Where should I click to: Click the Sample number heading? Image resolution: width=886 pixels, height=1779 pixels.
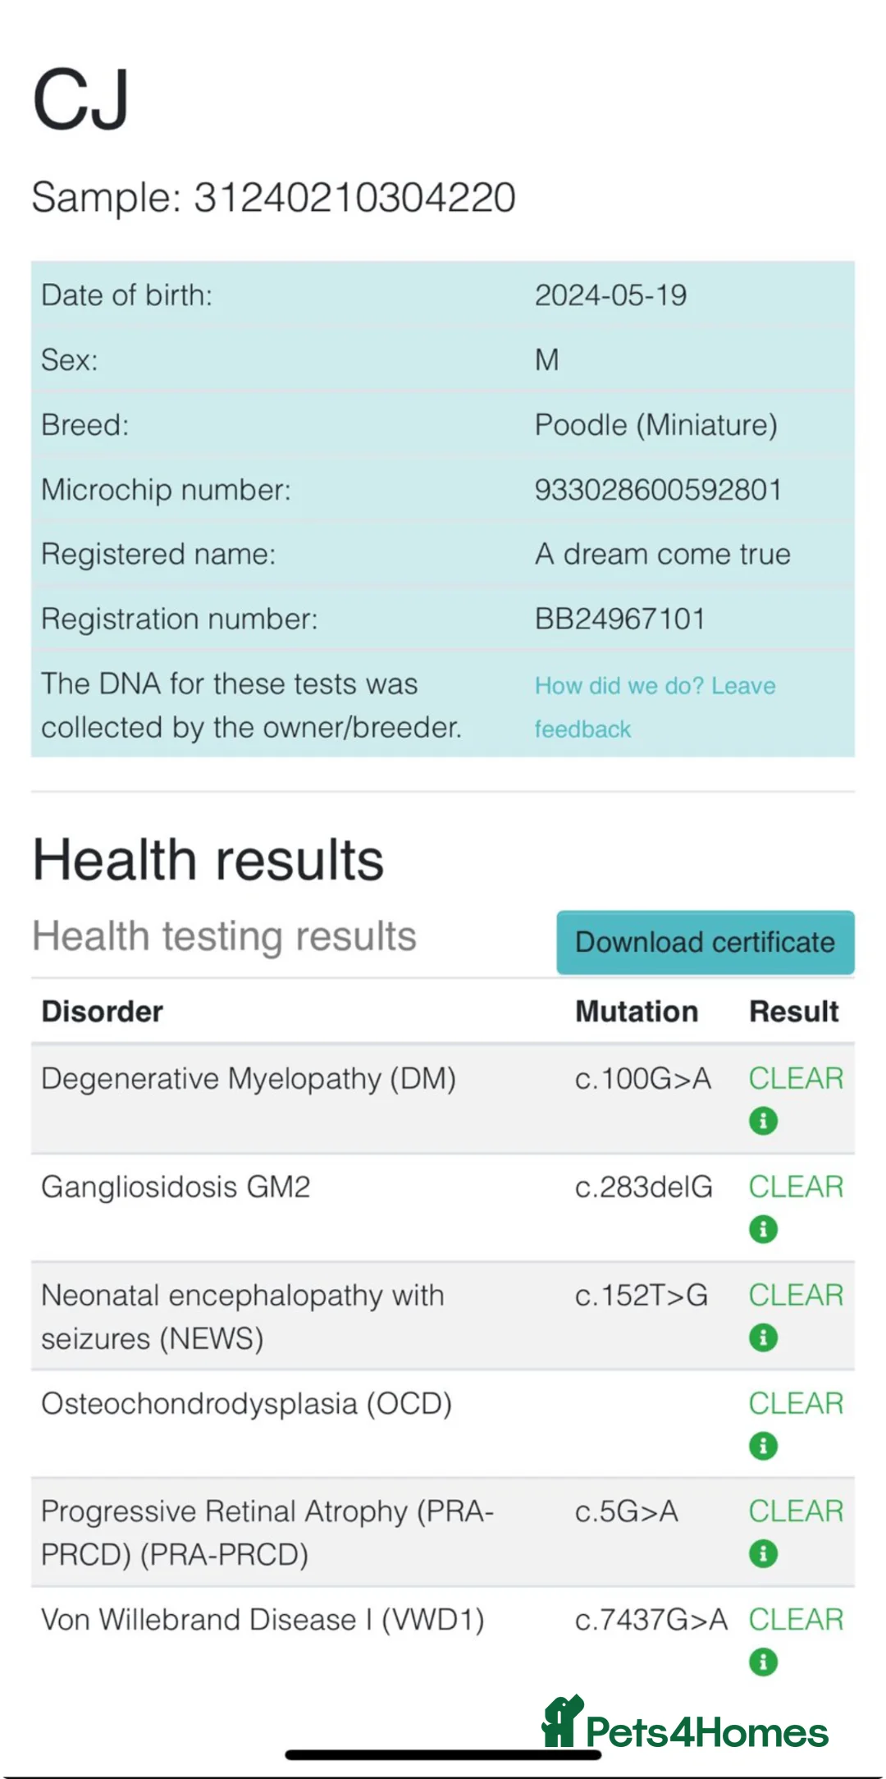click(x=273, y=198)
